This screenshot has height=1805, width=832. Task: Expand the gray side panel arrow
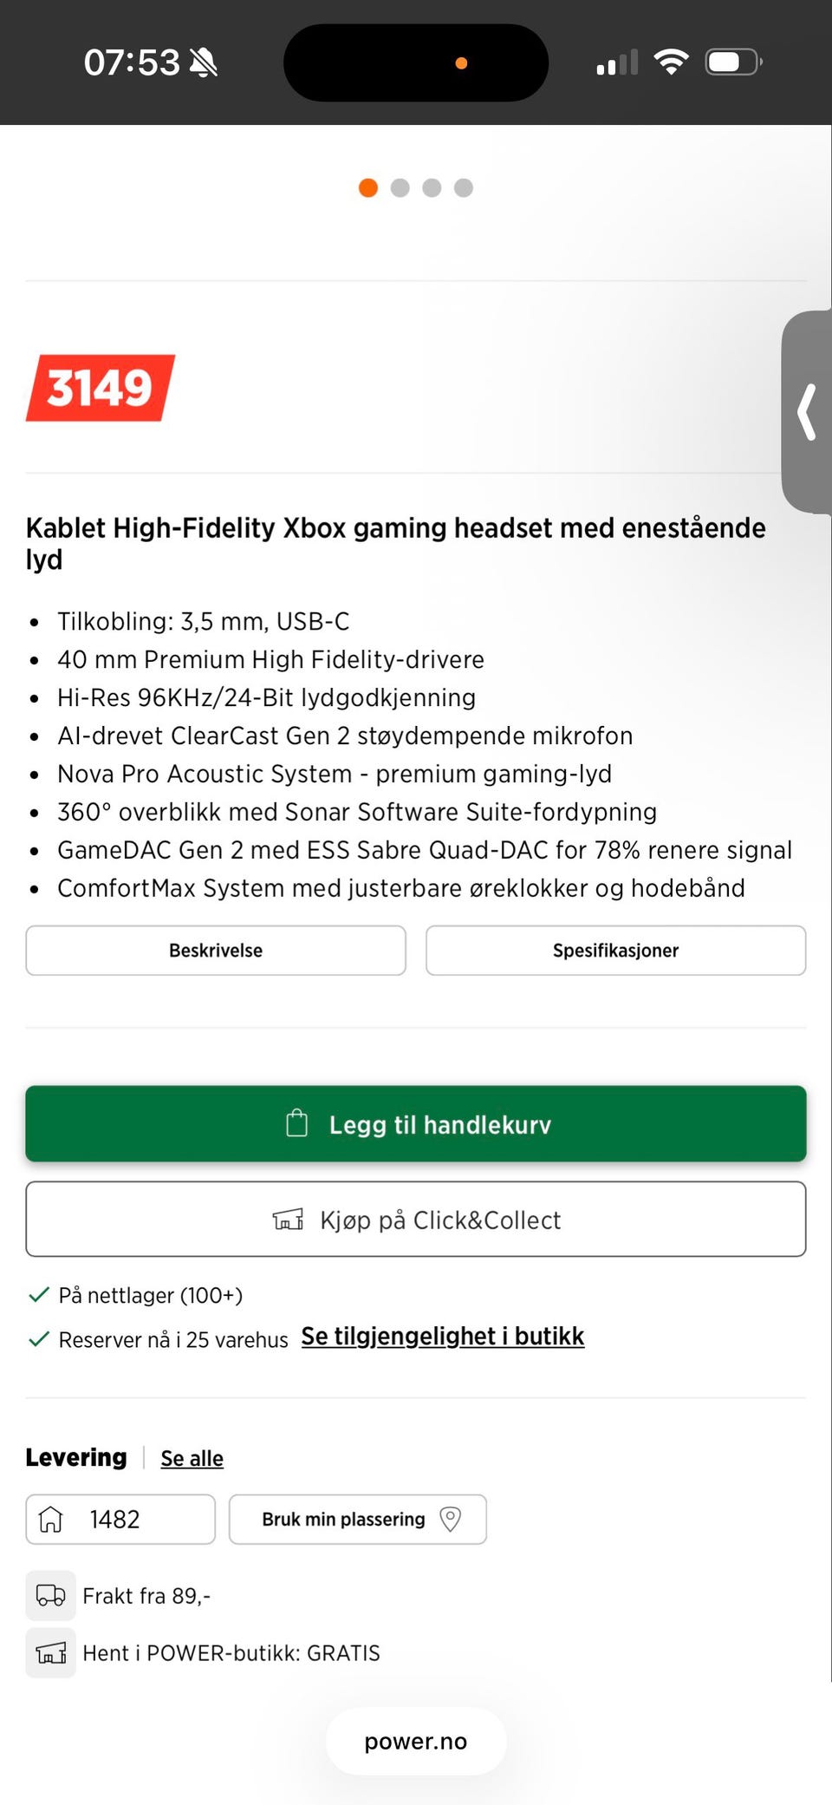[x=808, y=412]
